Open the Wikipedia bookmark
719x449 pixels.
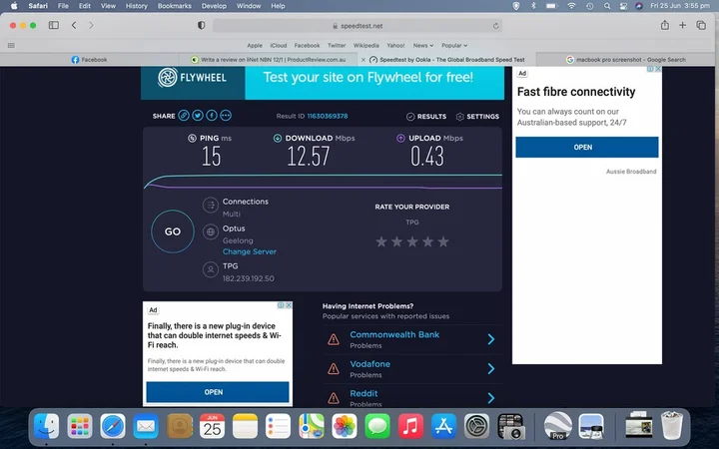click(x=365, y=45)
